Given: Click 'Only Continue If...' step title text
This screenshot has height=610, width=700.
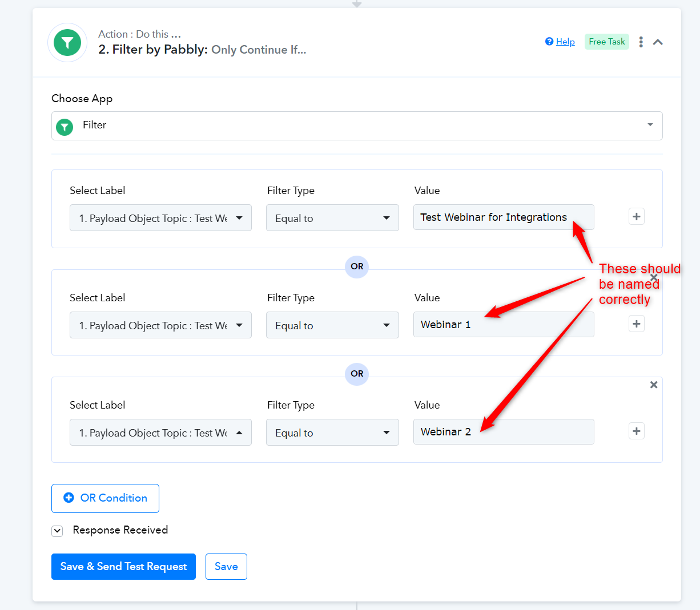Looking at the screenshot, I should click(x=259, y=50).
